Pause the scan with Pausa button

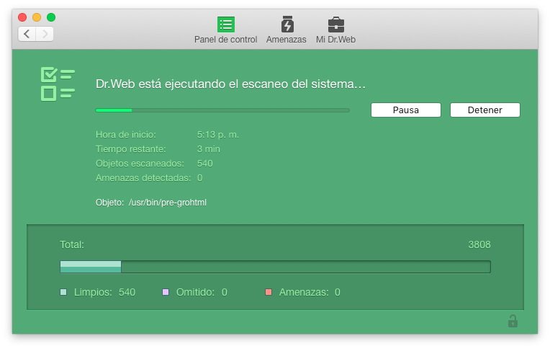(x=406, y=110)
